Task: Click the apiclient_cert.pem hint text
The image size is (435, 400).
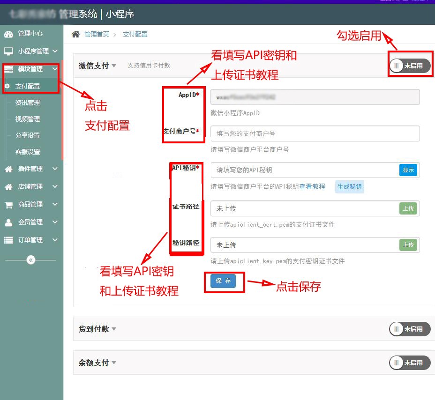Action: click(x=273, y=224)
